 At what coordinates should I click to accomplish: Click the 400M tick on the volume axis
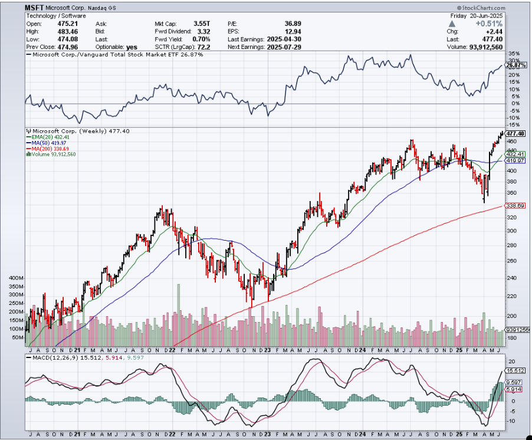(x=17, y=278)
